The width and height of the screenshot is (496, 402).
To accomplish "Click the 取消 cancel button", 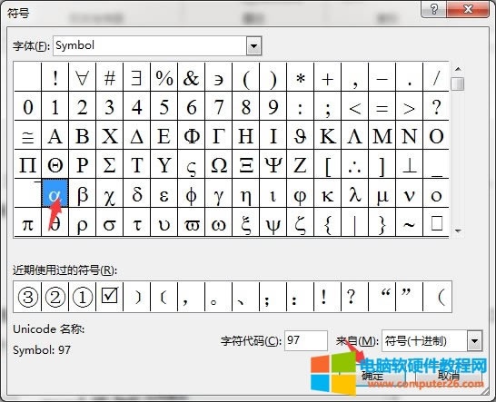I will (448, 376).
